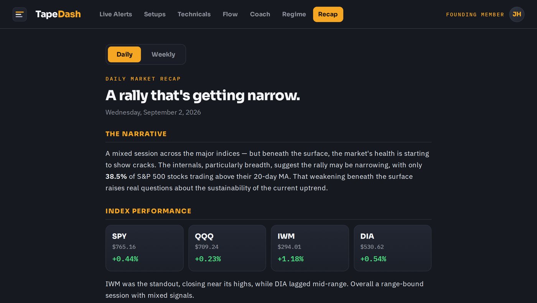Open the Live Alerts tab
Image resolution: width=537 pixels, height=303 pixels.
(x=115, y=15)
